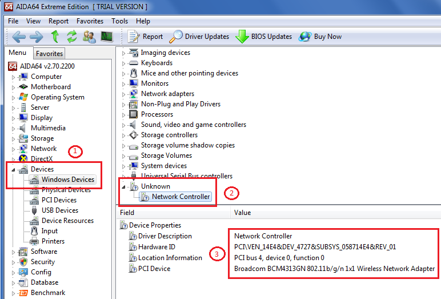Select the Server tower icon in tree

23,107
